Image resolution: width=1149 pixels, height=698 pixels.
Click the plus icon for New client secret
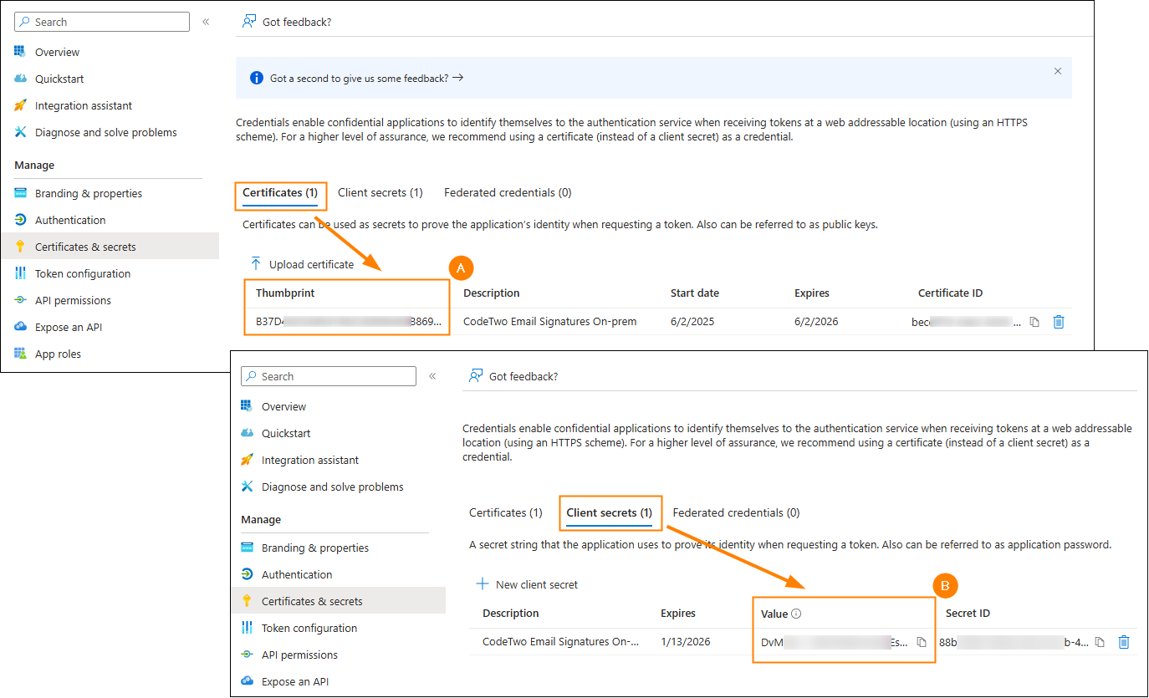[x=483, y=584]
